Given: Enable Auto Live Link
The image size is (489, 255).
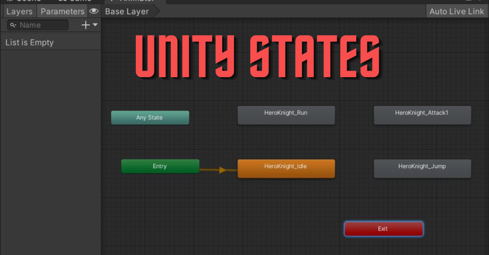Looking at the screenshot, I should coord(457,11).
